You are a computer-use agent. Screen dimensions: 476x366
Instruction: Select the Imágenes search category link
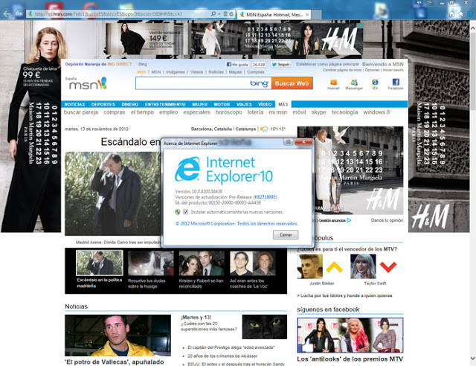[x=175, y=72]
